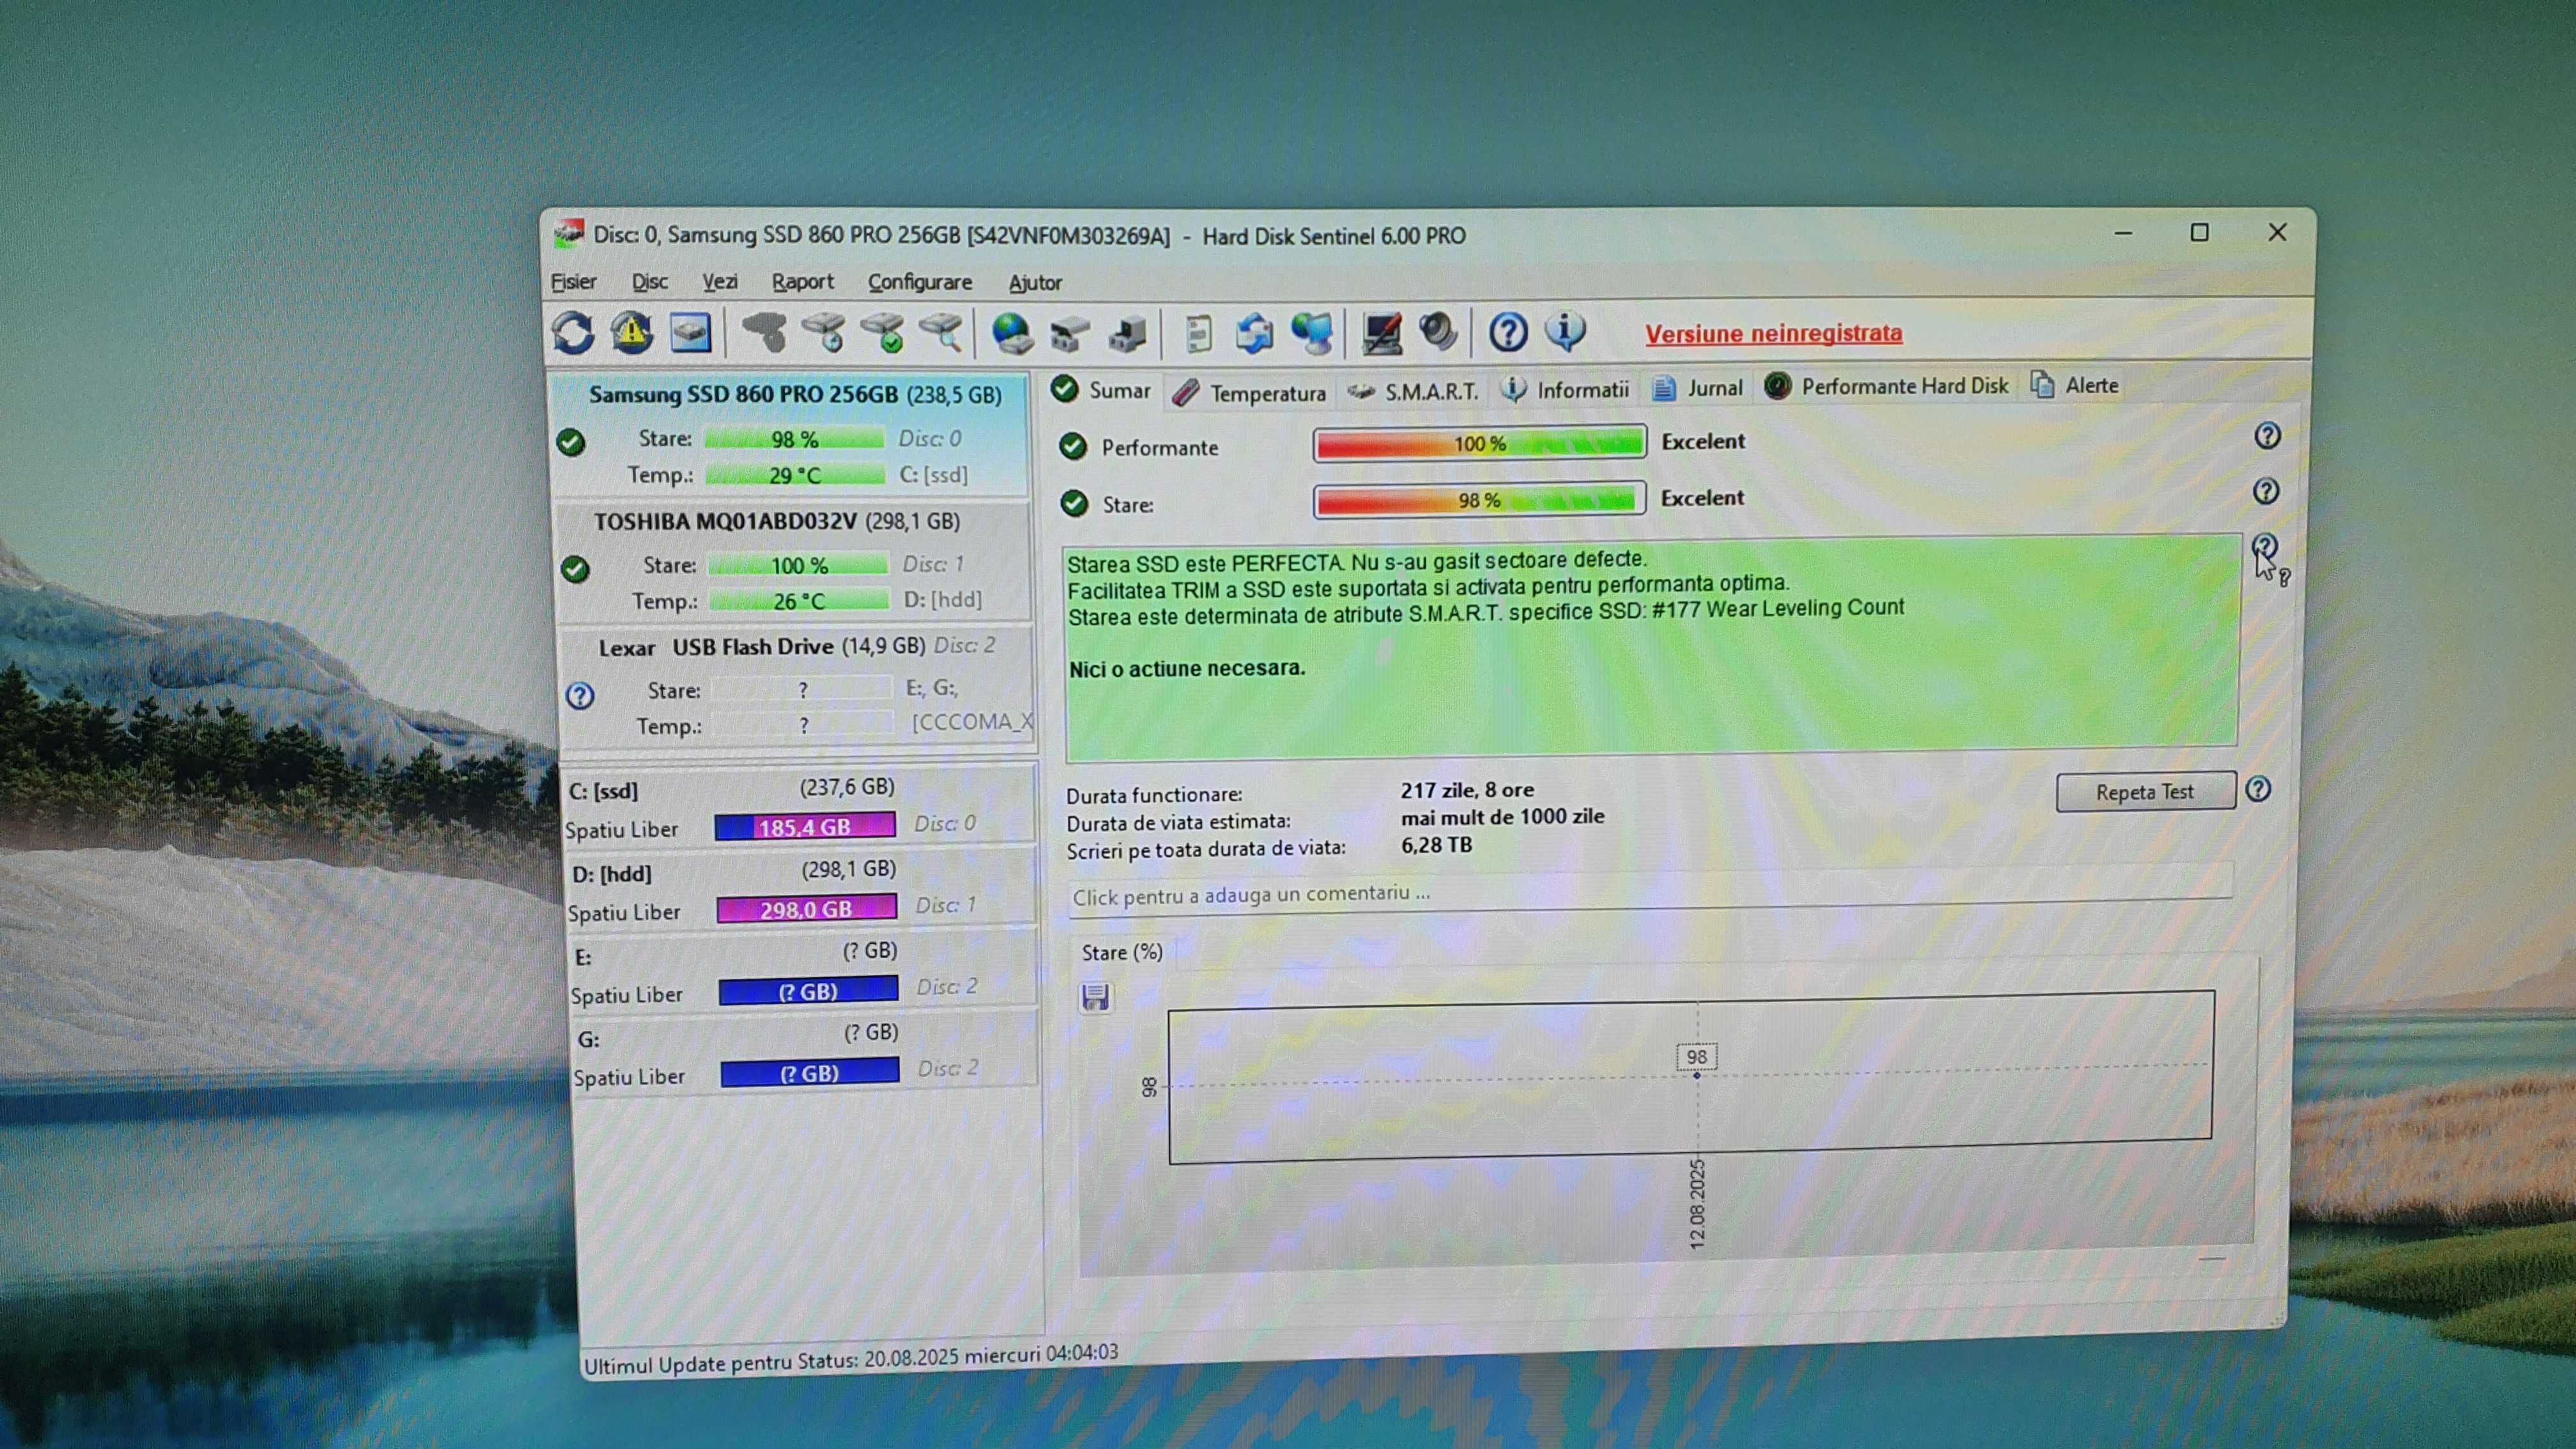
Task: Click the help icon next to Stare bar
Action: (x=2266, y=491)
